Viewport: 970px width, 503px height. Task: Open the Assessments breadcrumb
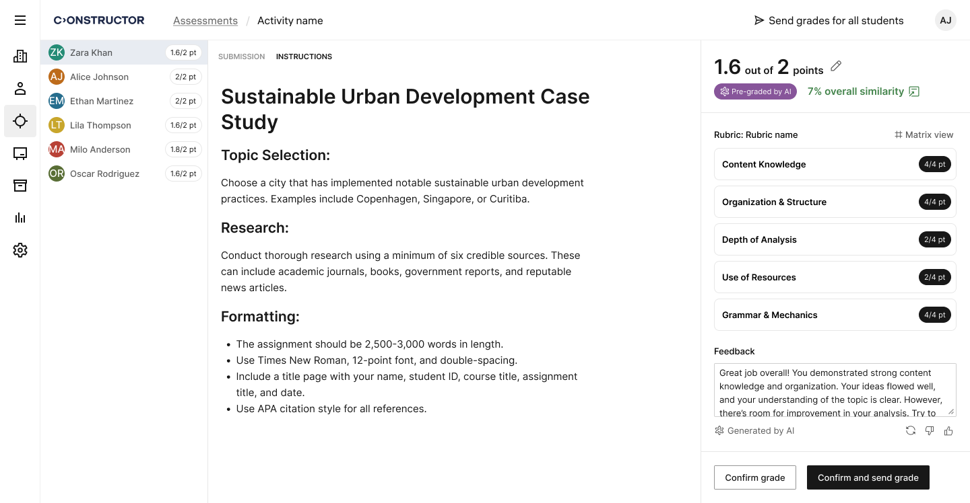click(x=205, y=21)
